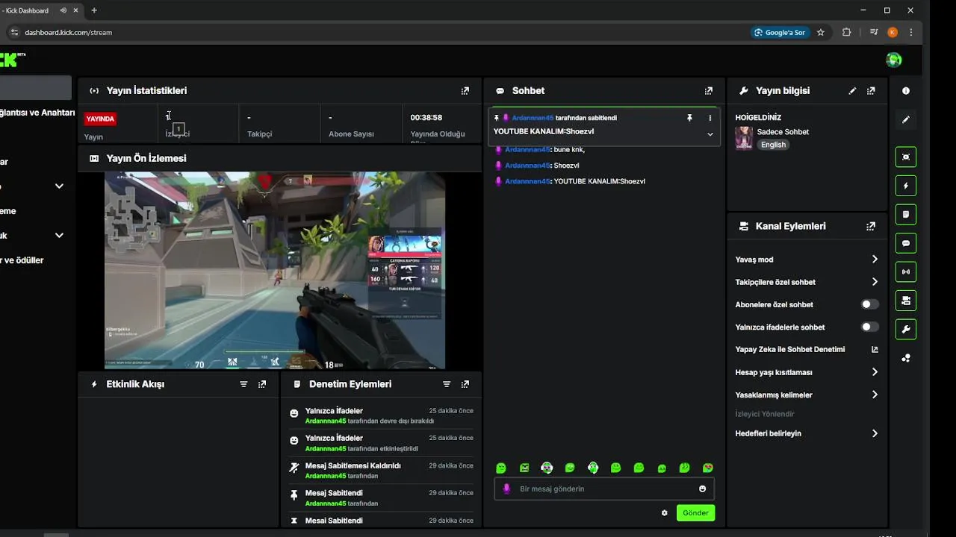Viewport: 956px width, 537px height.
Task: Toggle stream preview widget in right sidebar
Action: tap(906, 157)
